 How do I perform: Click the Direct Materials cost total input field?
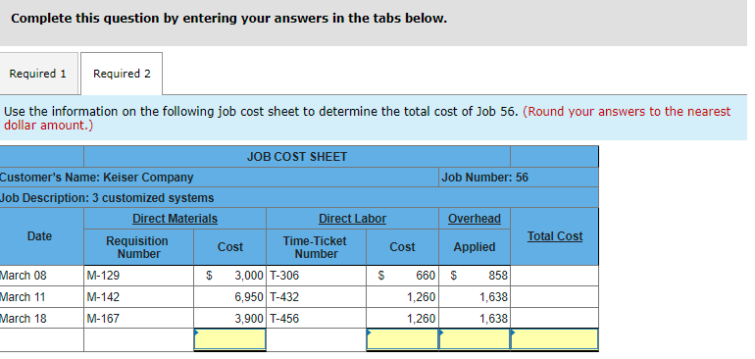230,339
